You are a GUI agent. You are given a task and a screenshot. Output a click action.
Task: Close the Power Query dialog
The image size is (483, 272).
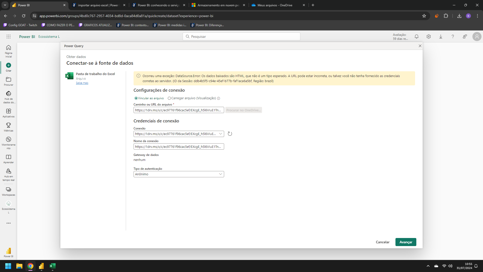[420, 46]
